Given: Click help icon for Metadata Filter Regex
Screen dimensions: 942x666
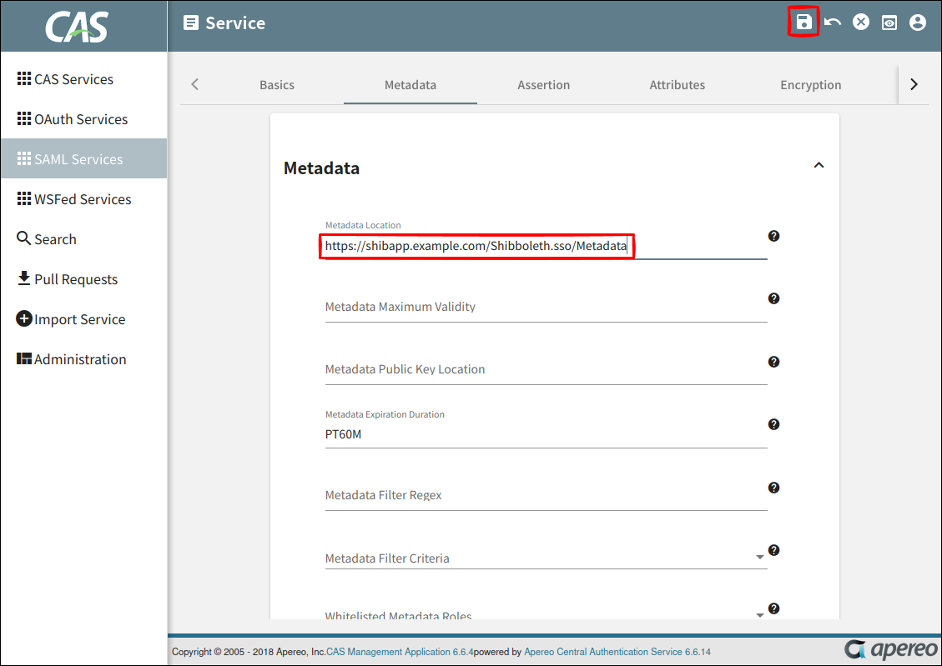Looking at the screenshot, I should pyautogui.click(x=773, y=488).
